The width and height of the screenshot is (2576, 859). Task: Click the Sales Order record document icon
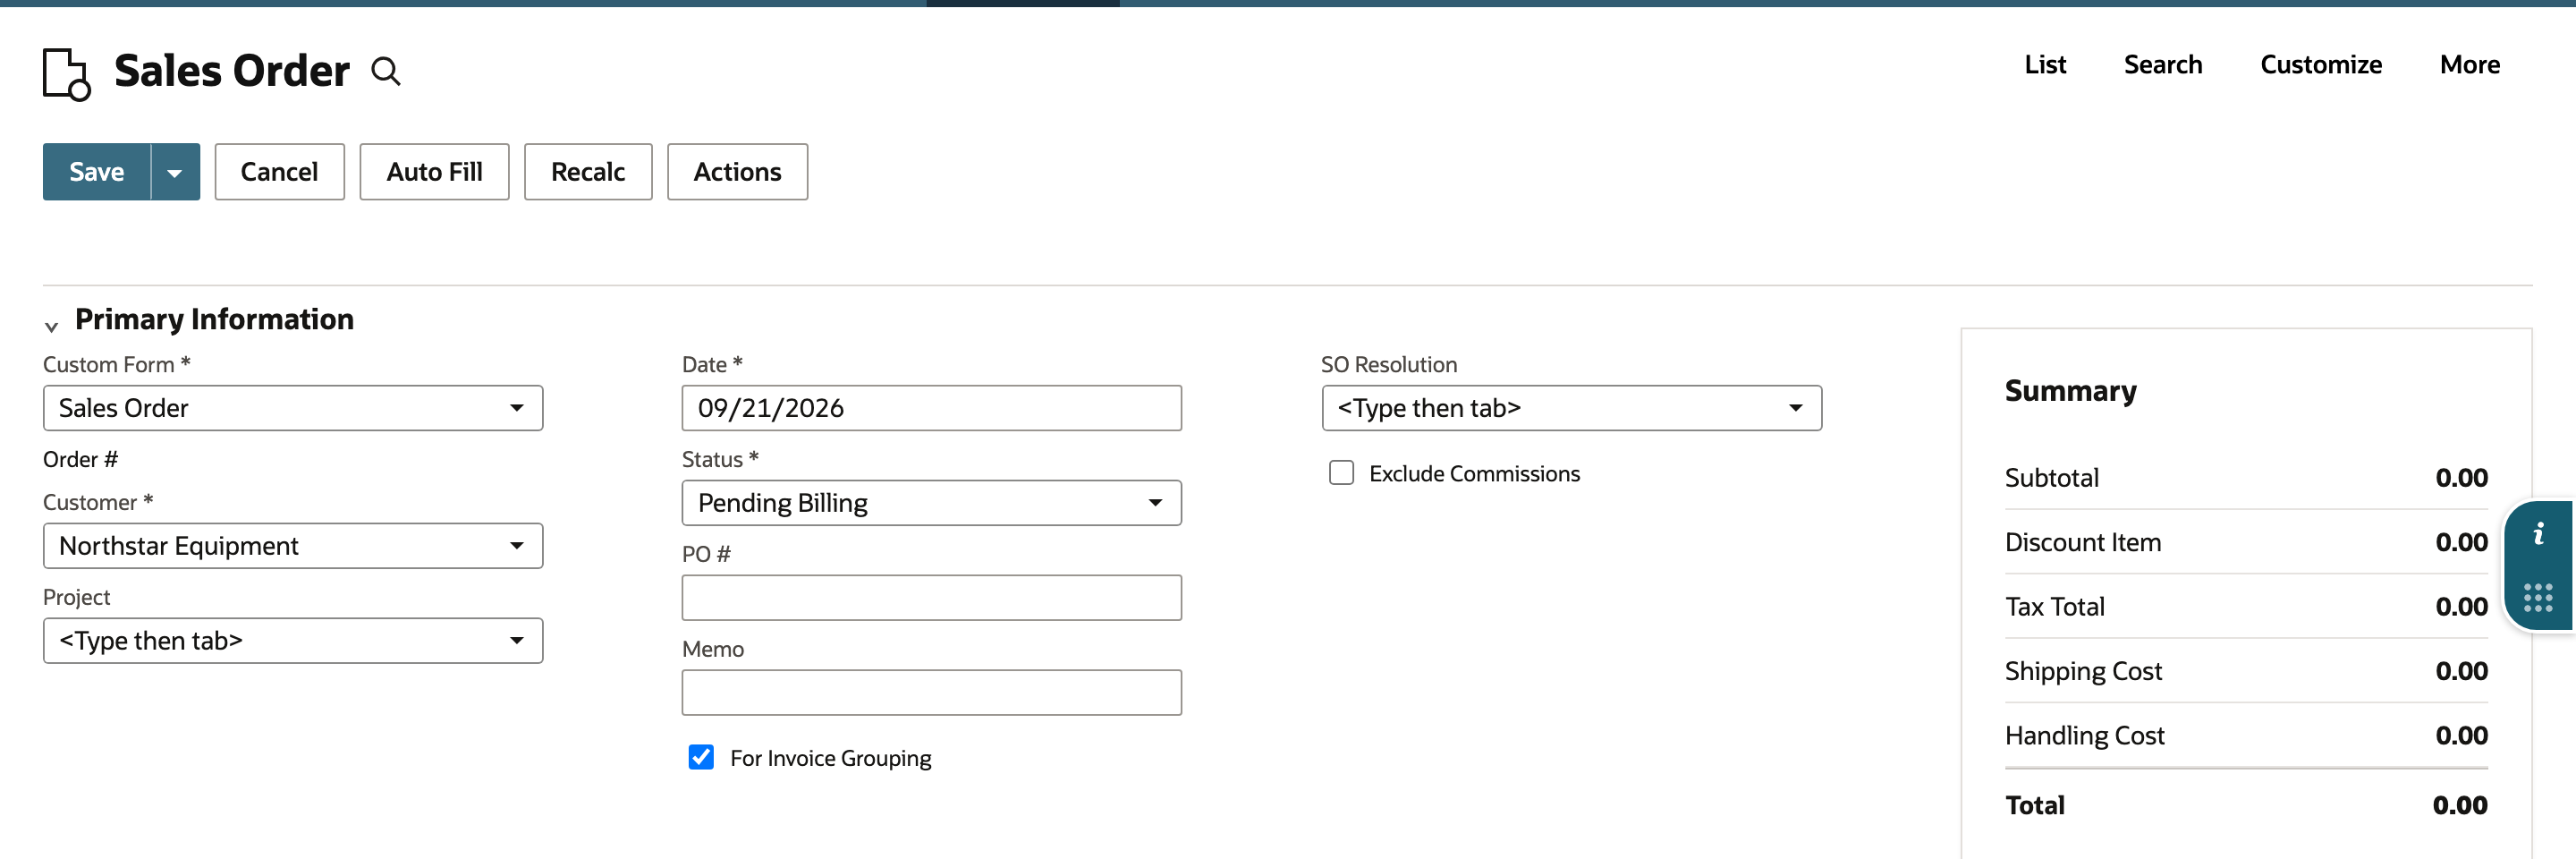[x=66, y=74]
